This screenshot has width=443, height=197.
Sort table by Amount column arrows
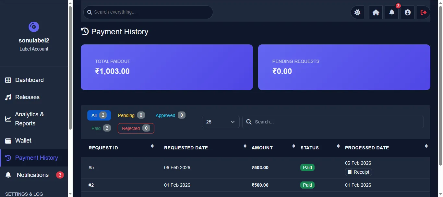(x=294, y=146)
